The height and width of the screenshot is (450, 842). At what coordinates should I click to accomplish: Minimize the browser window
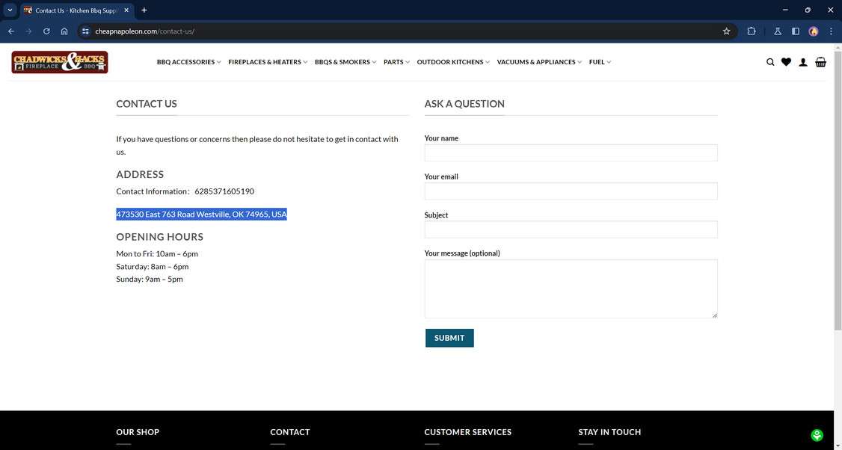(785, 10)
